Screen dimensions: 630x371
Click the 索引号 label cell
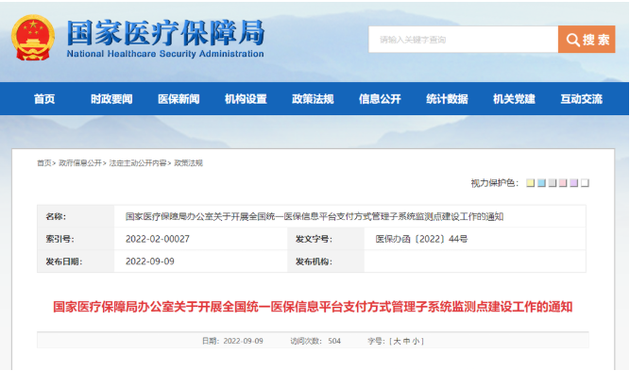[x=76, y=239]
